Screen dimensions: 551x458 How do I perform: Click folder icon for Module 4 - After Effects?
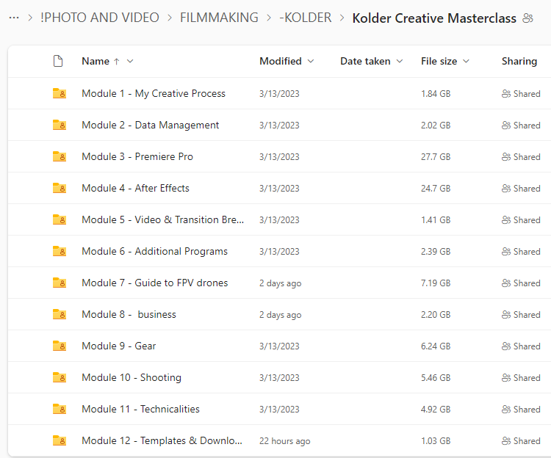click(60, 188)
